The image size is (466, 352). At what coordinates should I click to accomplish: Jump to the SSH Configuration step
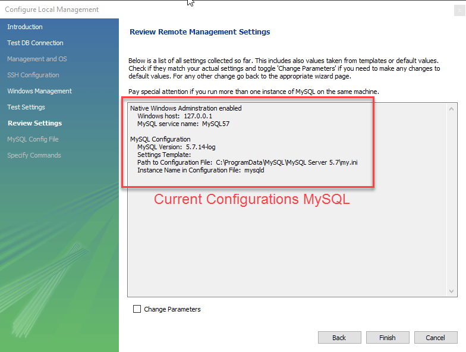[x=33, y=75]
